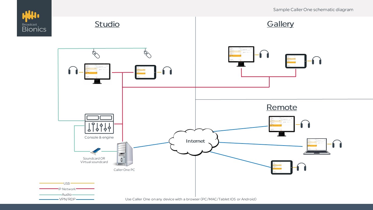This screenshot has width=373, height=210.
Task: Click 'Sample Caller One schematic diagram' title
Action: tap(313, 10)
